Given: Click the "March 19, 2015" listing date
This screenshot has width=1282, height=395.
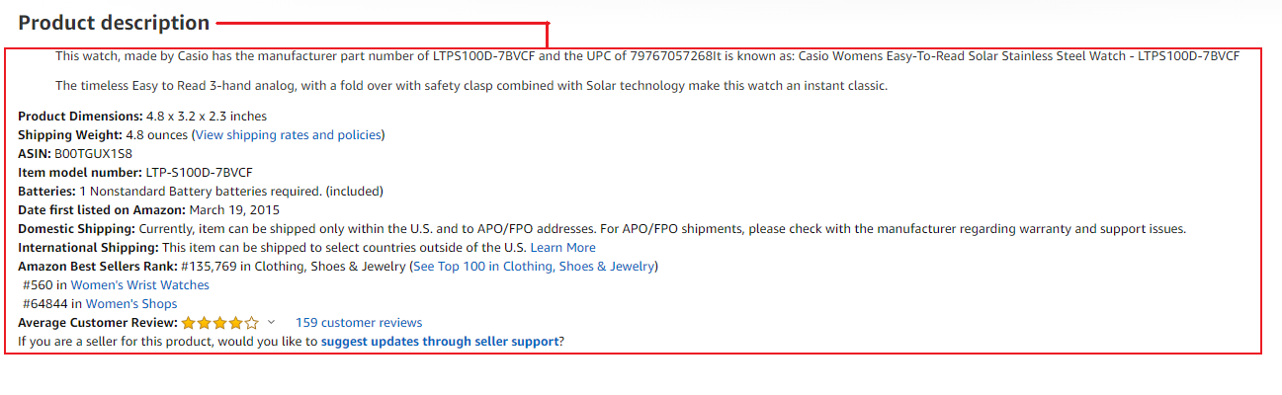Looking at the screenshot, I should 234,210.
